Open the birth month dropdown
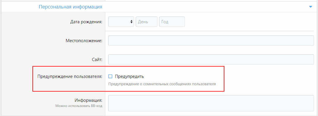 pos(121,22)
